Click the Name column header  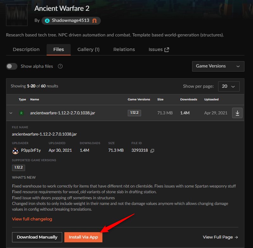pos(35,99)
